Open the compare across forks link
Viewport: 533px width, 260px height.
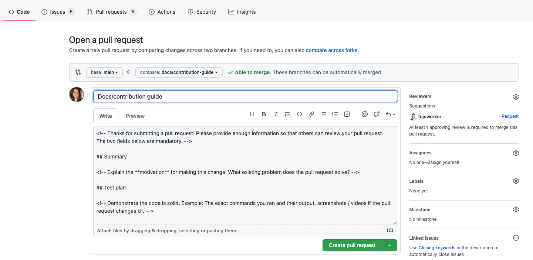pos(331,50)
